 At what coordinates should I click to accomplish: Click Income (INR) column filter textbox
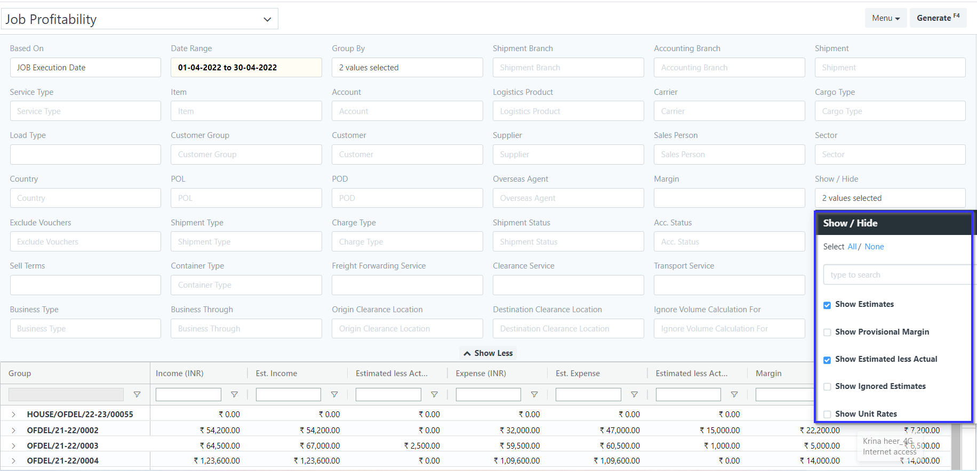188,395
